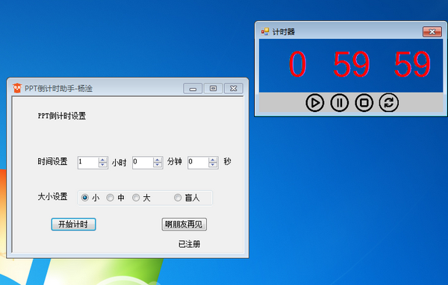The image size is (448, 285).
Task: Decrease the 秒 value with down arrow
Action: [x=213, y=165]
